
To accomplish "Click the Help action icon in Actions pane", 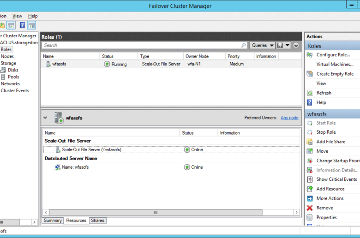I will pos(310,102).
